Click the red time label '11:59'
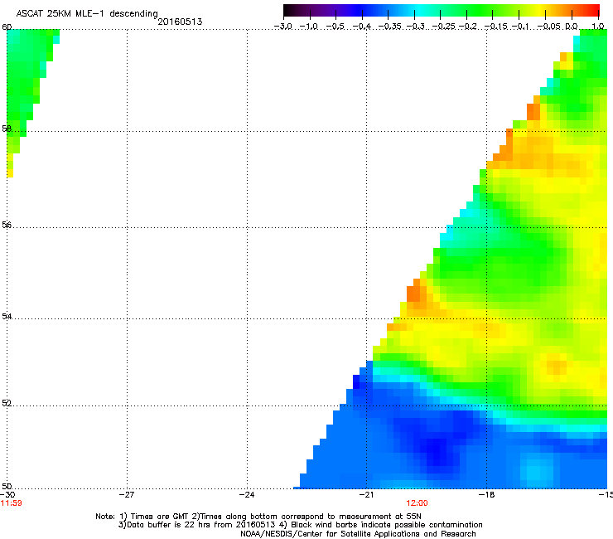This screenshot has width=613, height=539. tap(12, 503)
